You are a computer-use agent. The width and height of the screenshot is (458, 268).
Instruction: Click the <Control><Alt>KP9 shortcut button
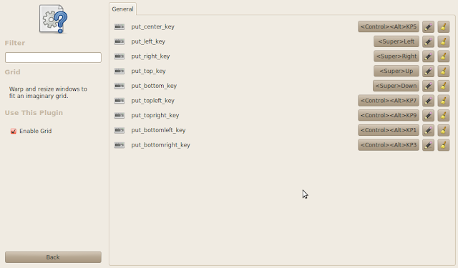click(x=389, y=116)
